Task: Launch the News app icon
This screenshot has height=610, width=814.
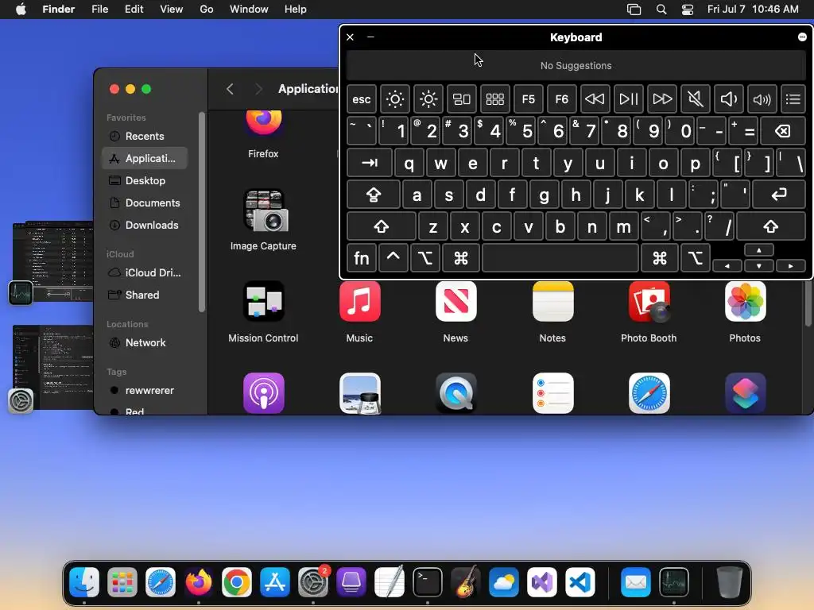Action: coord(455,301)
